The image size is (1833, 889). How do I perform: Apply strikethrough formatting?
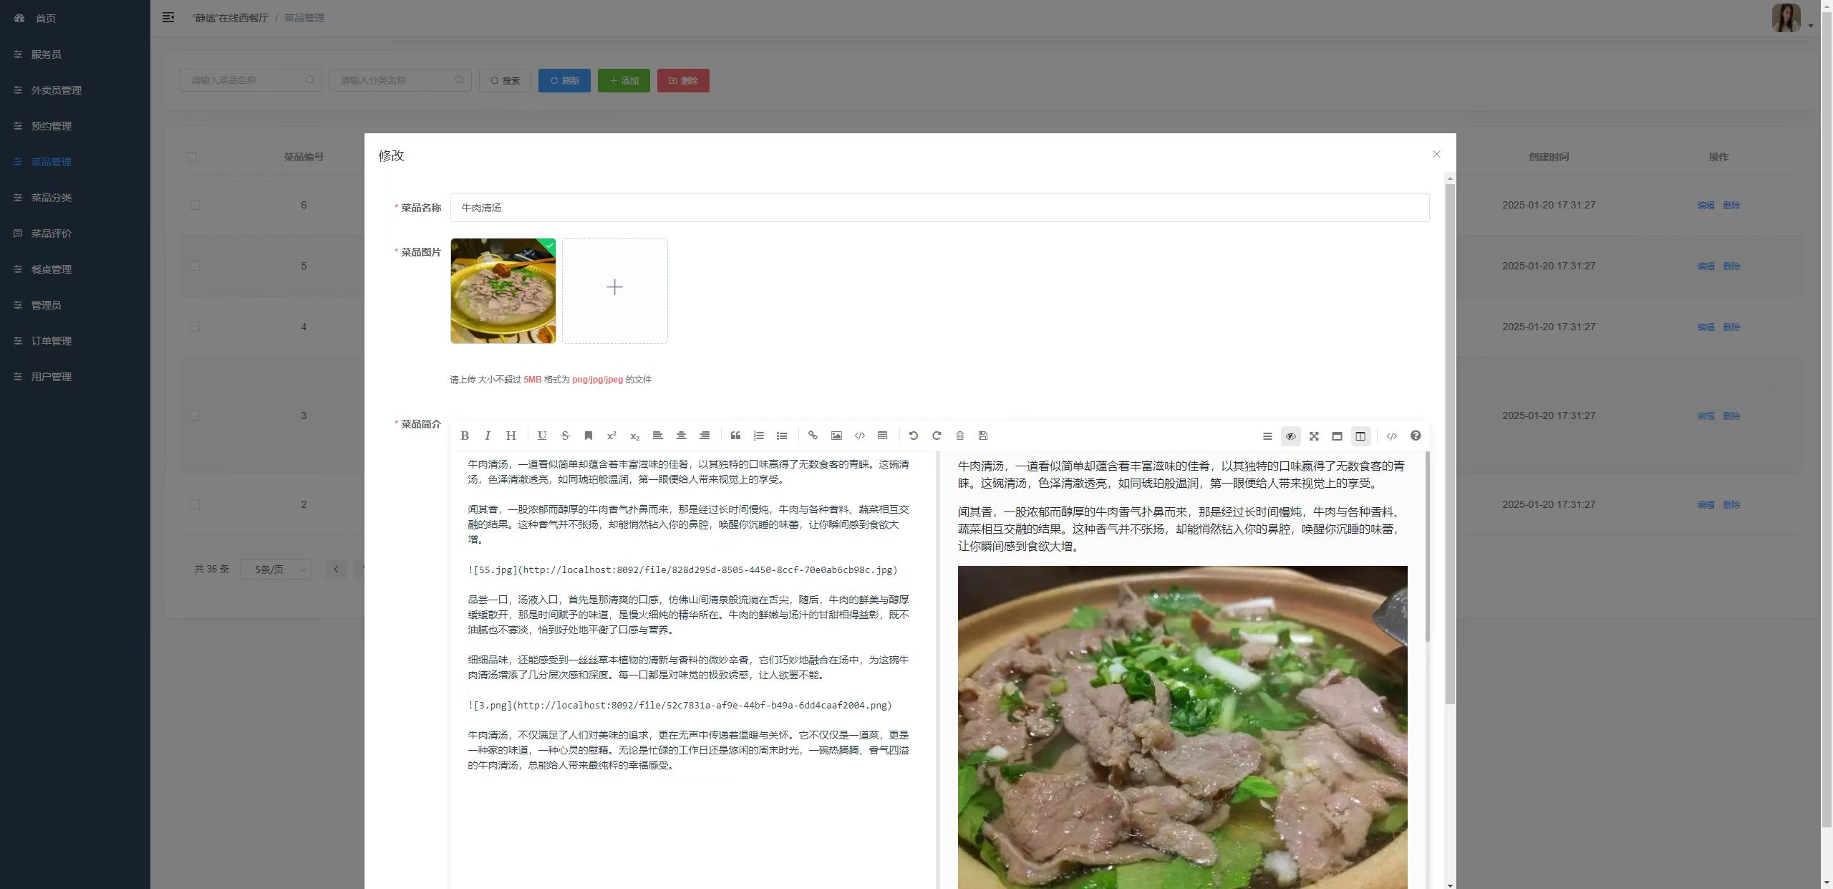click(x=565, y=436)
